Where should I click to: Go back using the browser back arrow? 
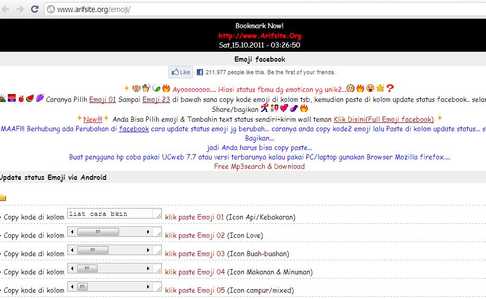[5, 9]
